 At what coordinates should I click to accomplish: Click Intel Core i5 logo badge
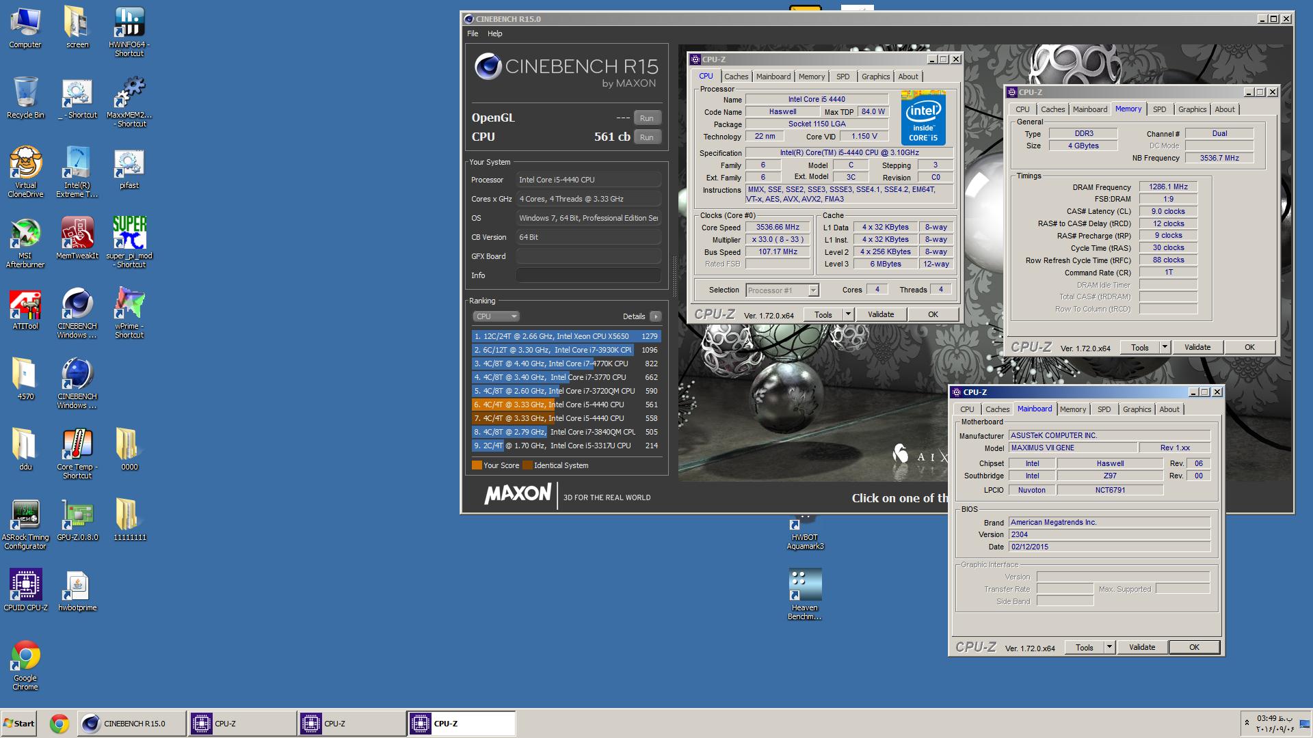click(x=923, y=118)
